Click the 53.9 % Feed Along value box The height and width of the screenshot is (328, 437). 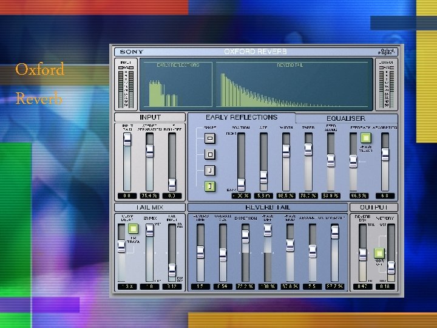click(331, 196)
